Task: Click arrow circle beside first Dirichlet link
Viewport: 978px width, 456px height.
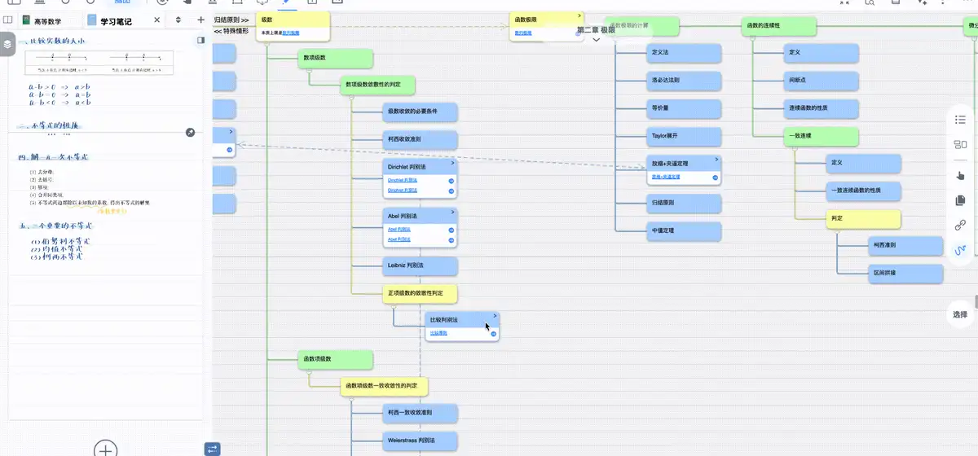Action: coord(451,179)
